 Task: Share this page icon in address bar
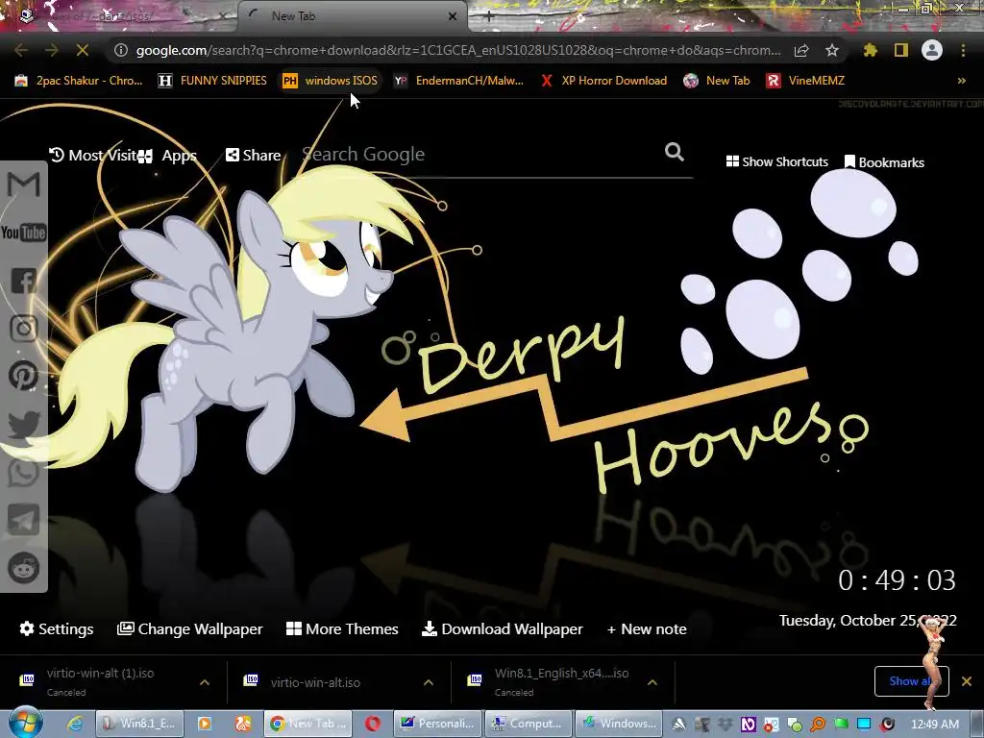(801, 50)
